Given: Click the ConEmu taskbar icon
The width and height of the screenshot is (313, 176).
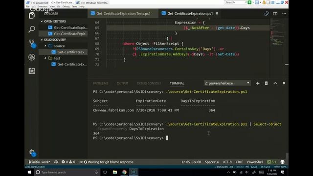Looking at the screenshot, I should (134, 172).
